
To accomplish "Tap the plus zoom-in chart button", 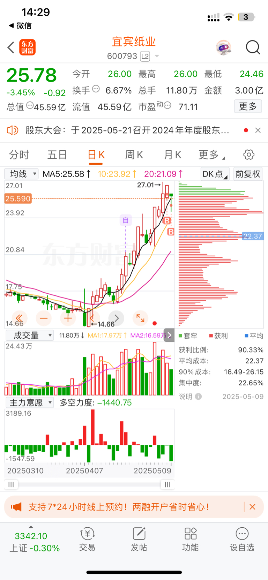I will 68,318.
